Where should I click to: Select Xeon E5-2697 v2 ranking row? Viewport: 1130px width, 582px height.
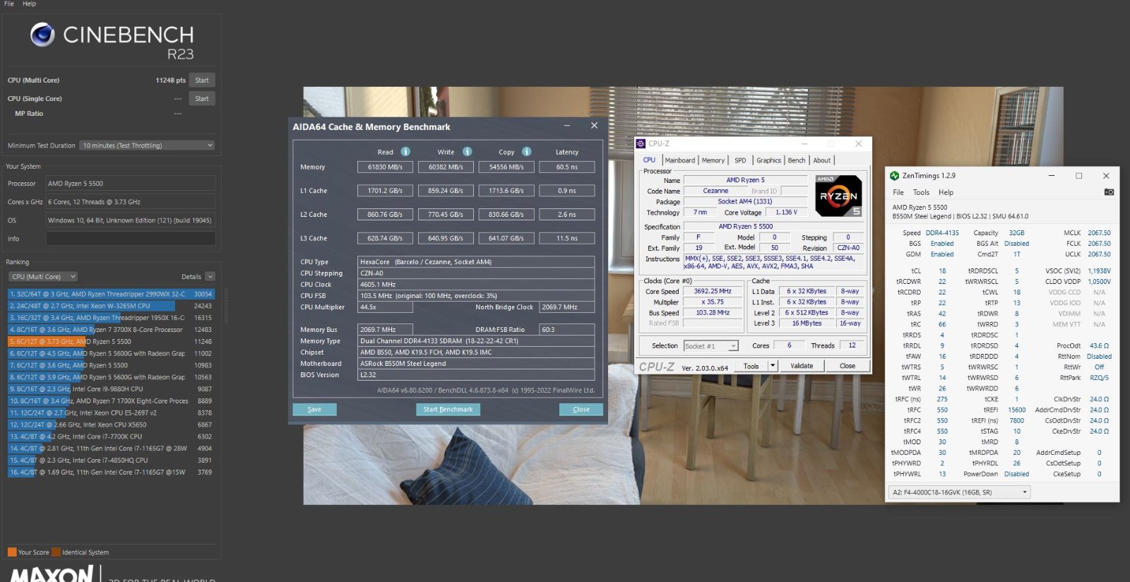click(110, 412)
